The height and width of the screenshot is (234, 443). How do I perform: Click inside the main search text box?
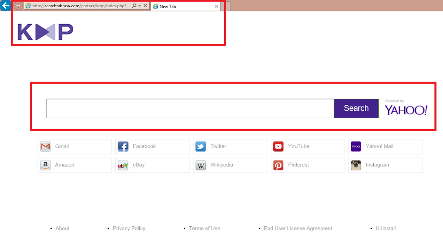[190, 108]
